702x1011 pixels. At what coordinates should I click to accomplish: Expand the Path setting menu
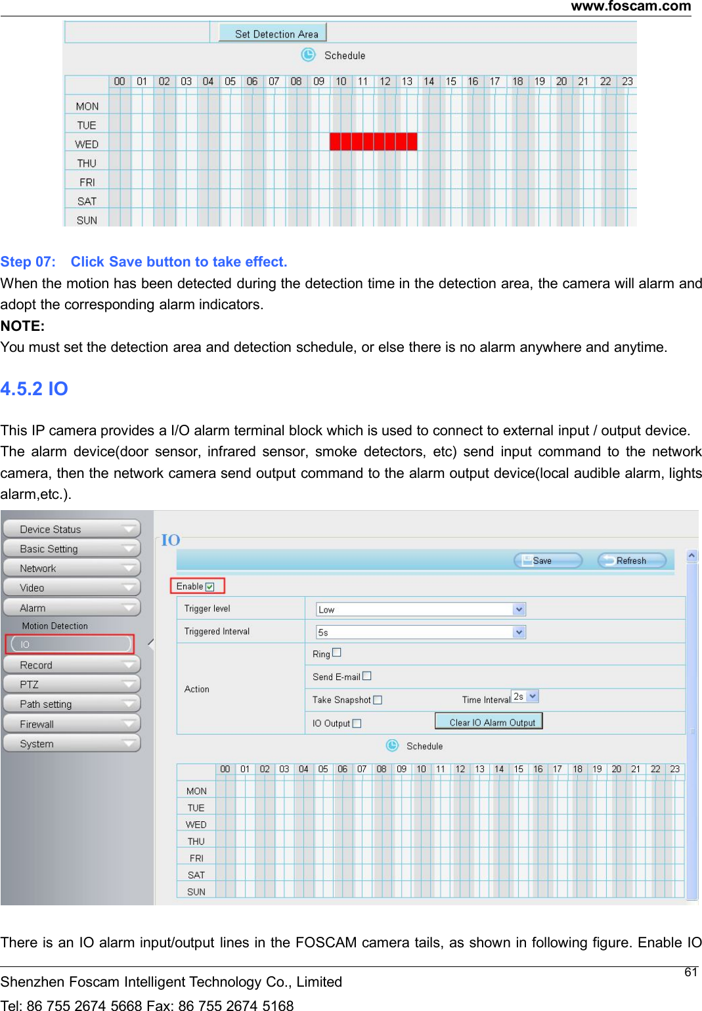(x=72, y=704)
